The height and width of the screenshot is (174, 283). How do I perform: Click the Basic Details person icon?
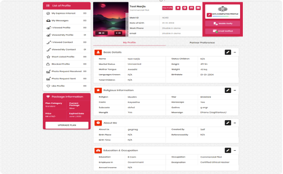click(98, 52)
